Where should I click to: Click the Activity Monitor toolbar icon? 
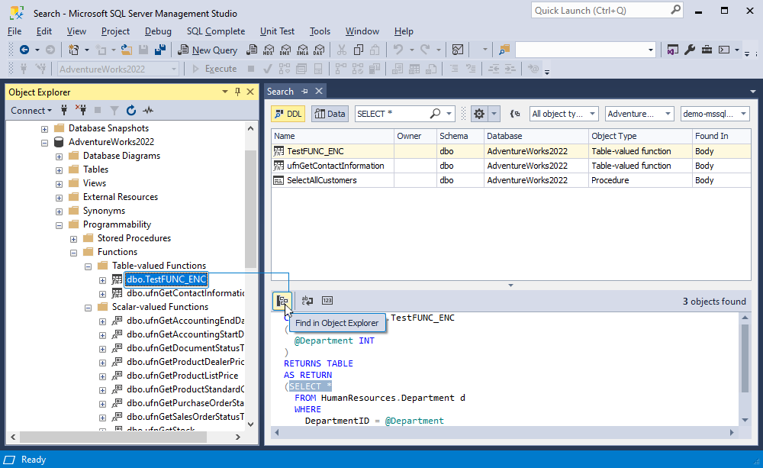pyautogui.click(x=457, y=50)
